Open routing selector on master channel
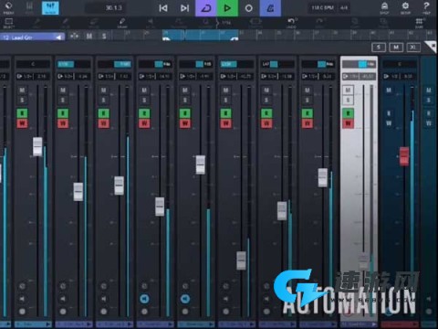This screenshot has width=438, height=329. [400, 76]
